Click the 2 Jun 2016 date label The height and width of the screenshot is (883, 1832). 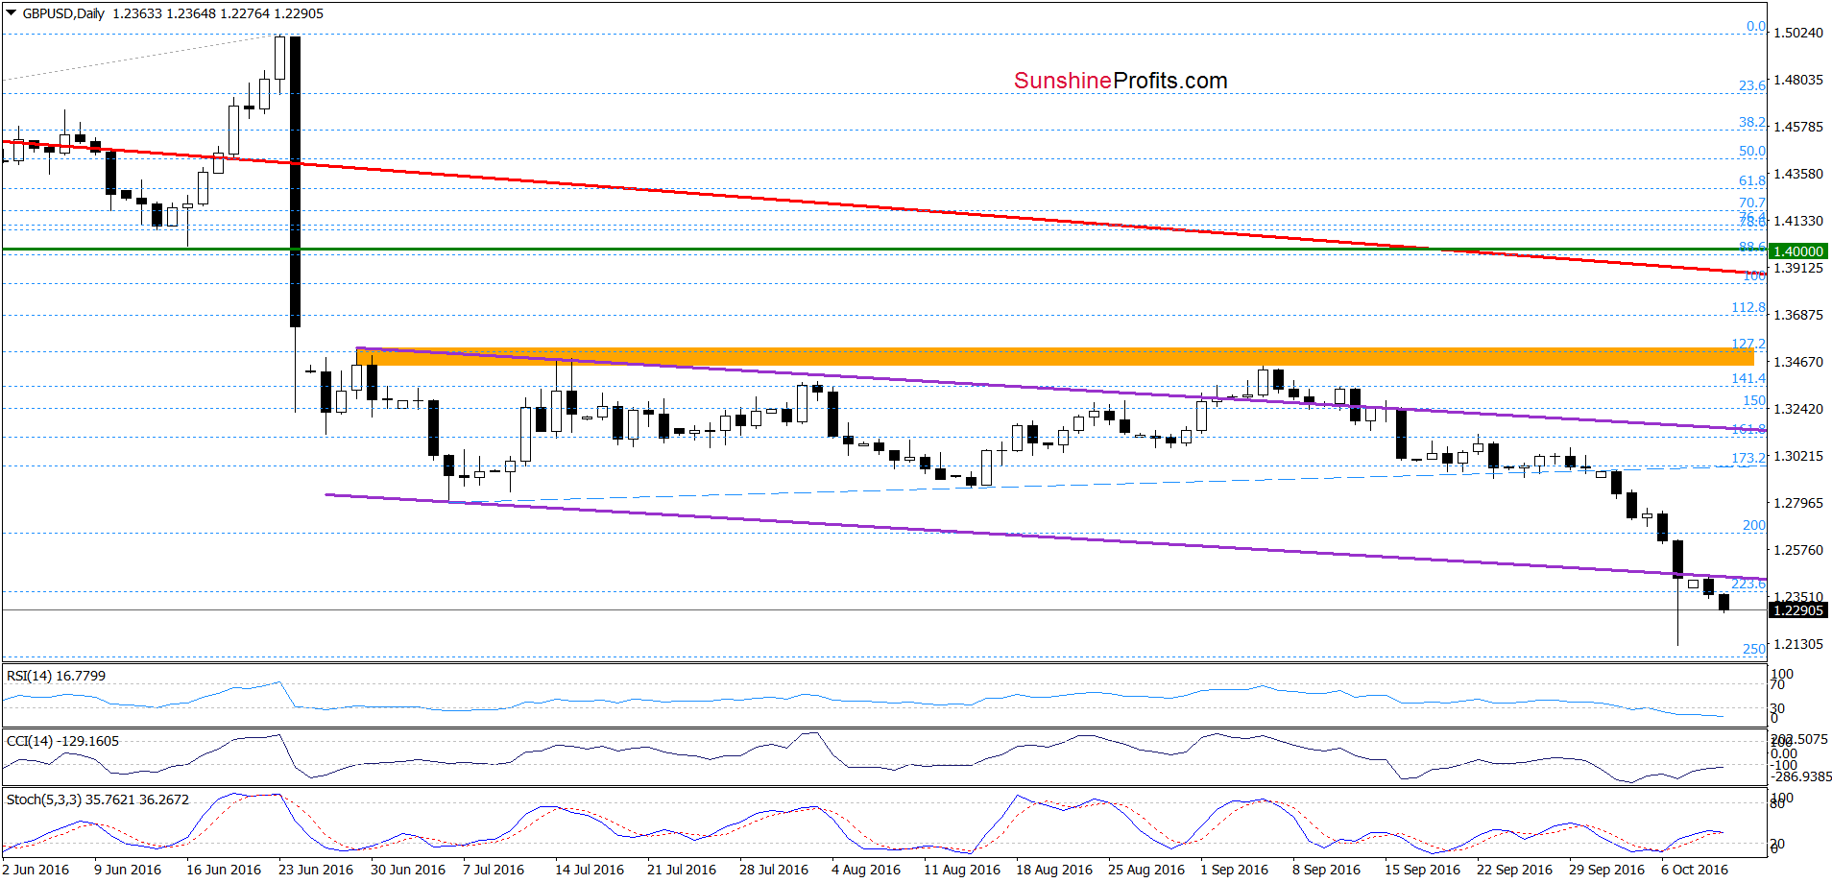(x=36, y=870)
